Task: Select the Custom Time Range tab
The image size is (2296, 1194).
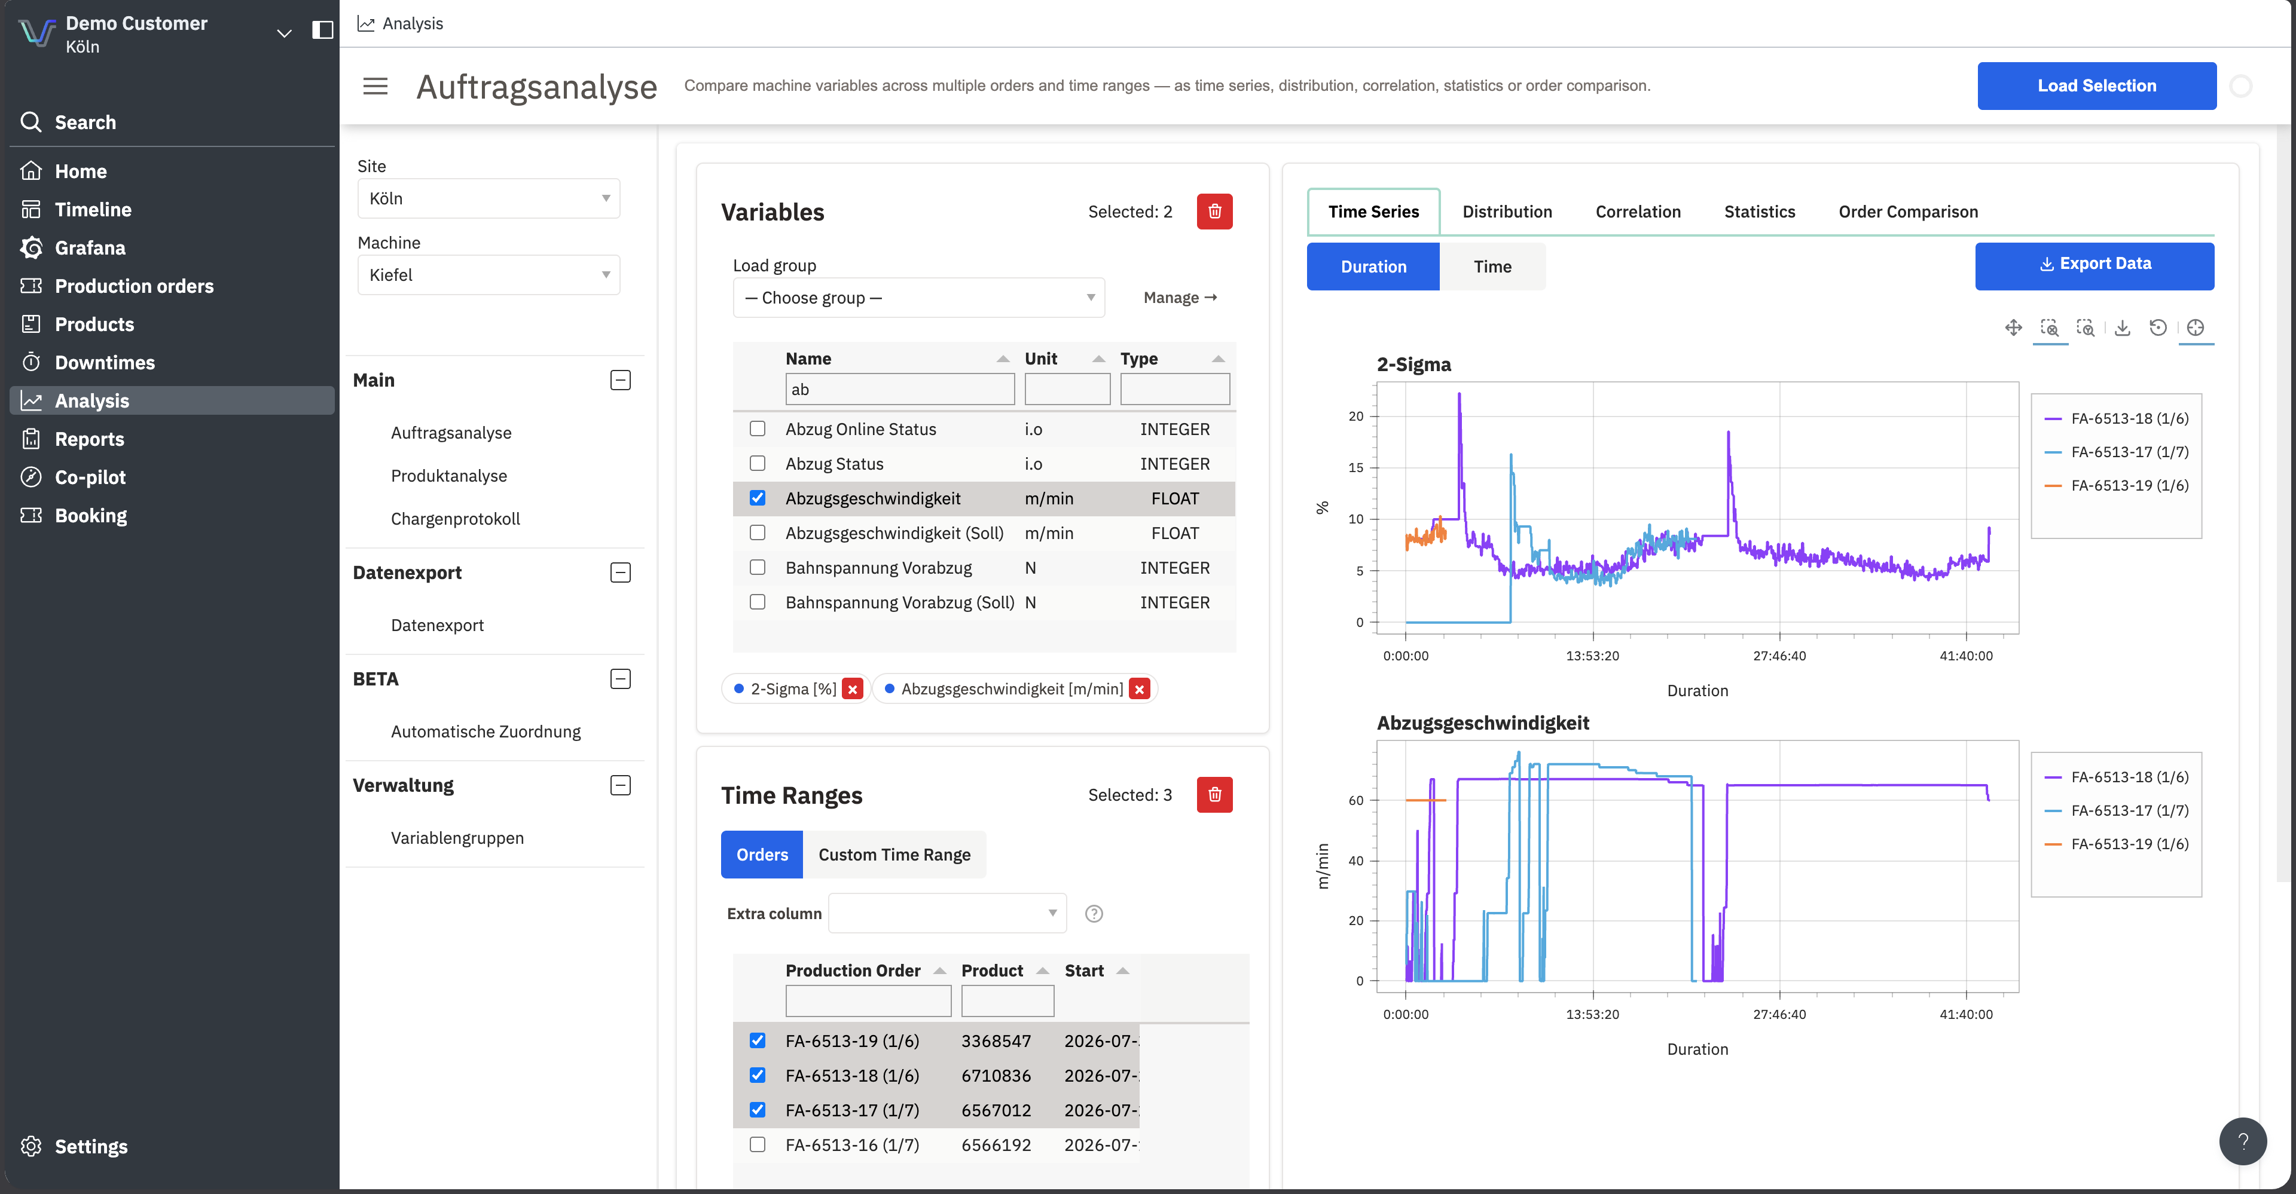Action: [894, 855]
